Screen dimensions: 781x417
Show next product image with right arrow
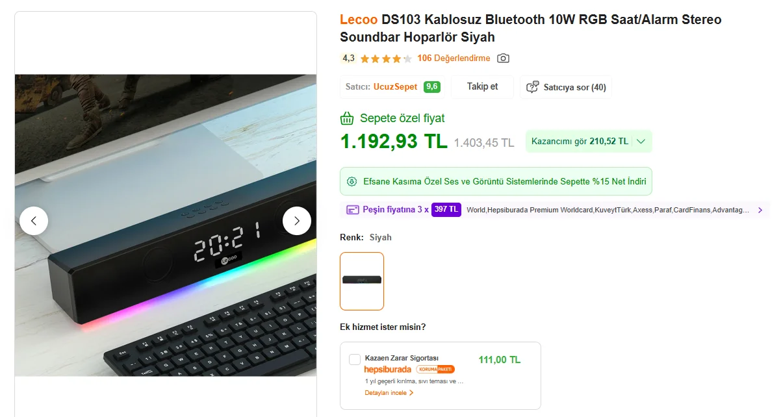pyautogui.click(x=297, y=221)
